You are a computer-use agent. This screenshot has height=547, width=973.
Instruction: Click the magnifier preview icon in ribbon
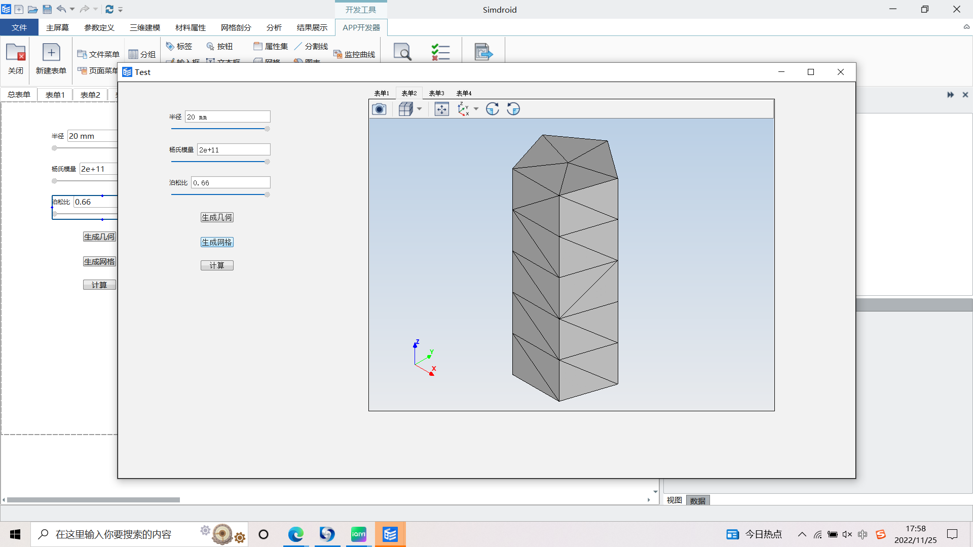(x=402, y=52)
